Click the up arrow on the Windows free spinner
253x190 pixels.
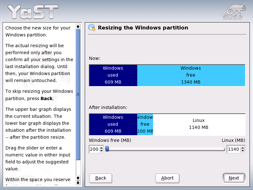pos(101,147)
